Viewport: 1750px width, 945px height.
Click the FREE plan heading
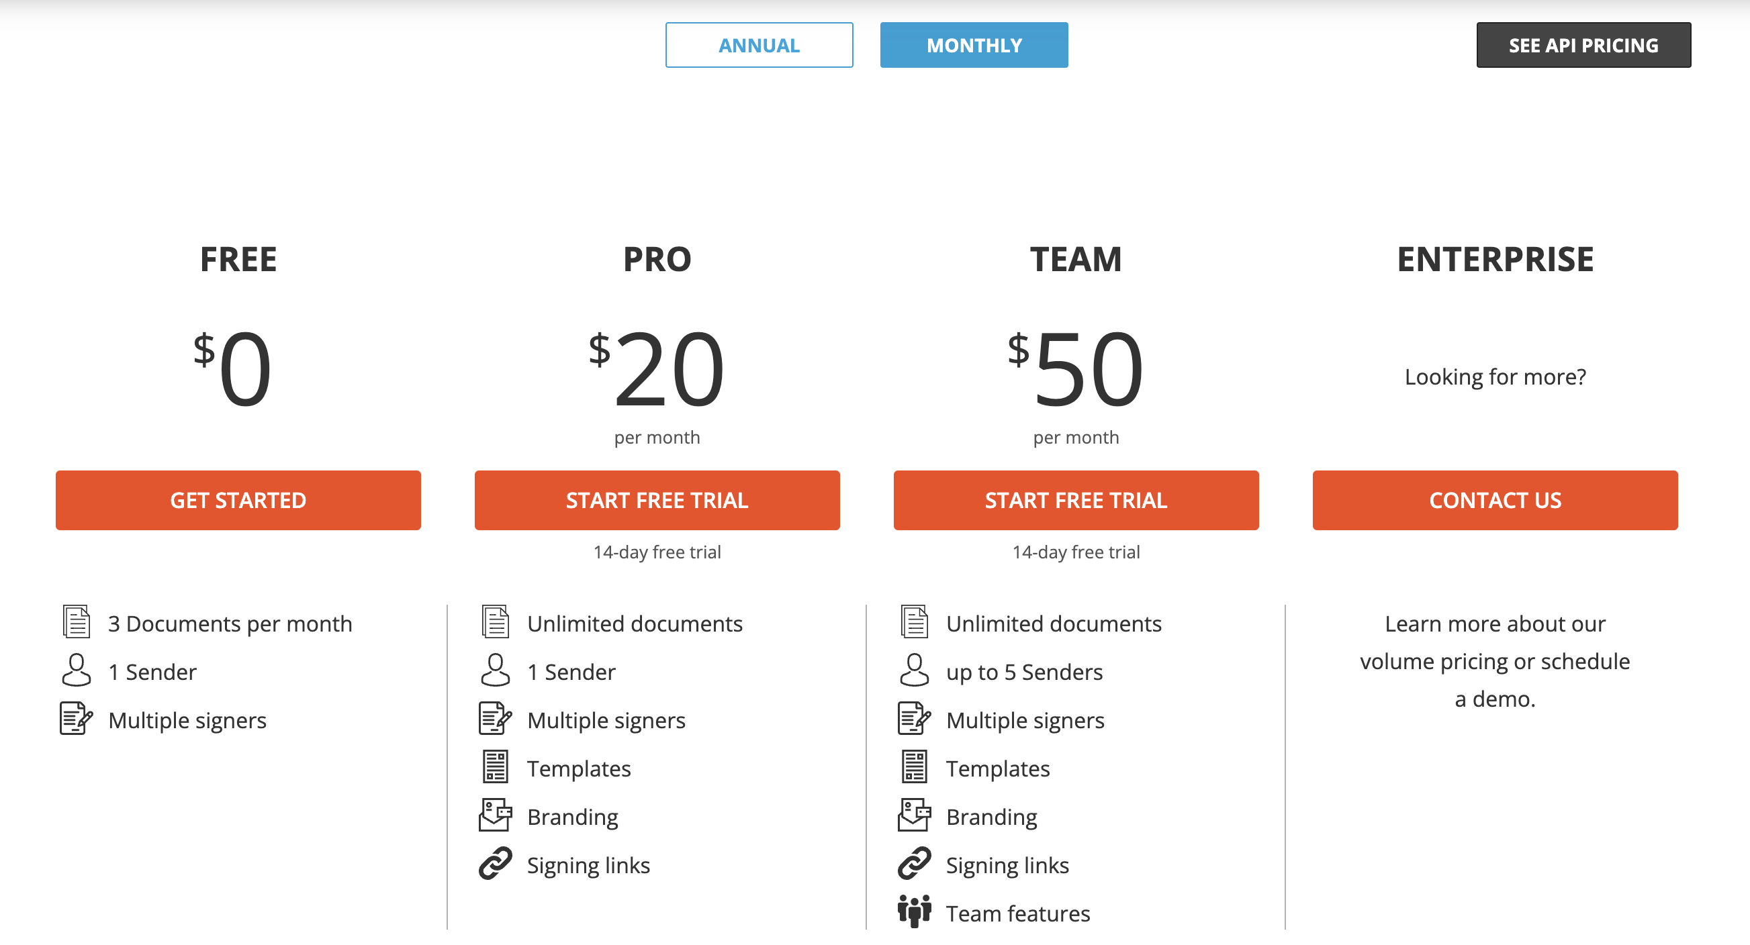pyautogui.click(x=238, y=259)
